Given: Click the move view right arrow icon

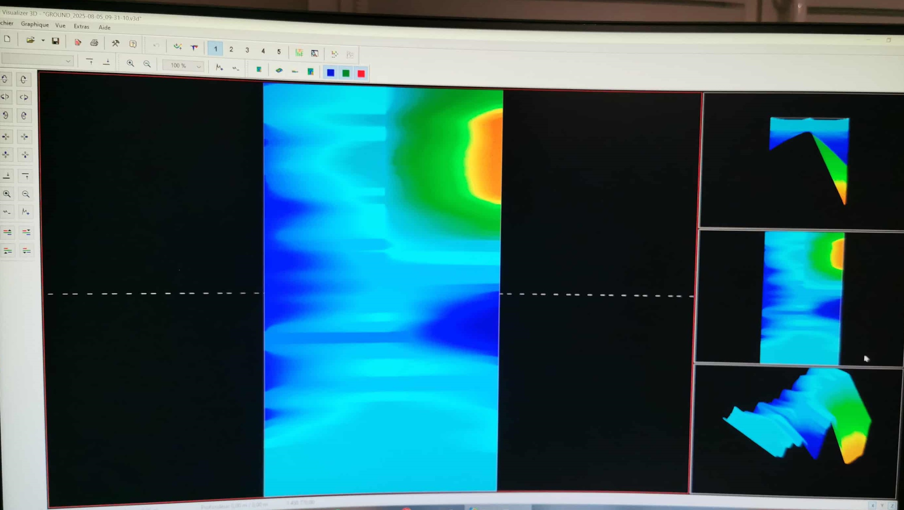Looking at the screenshot, I should point(25,136).
